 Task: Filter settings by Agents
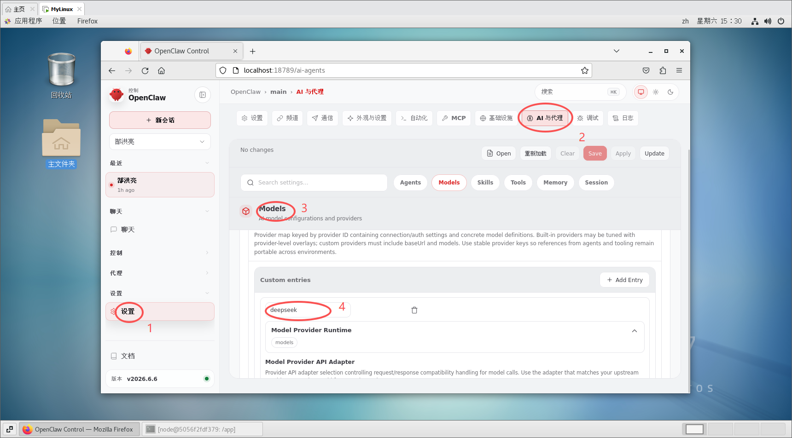coord(410,183)
